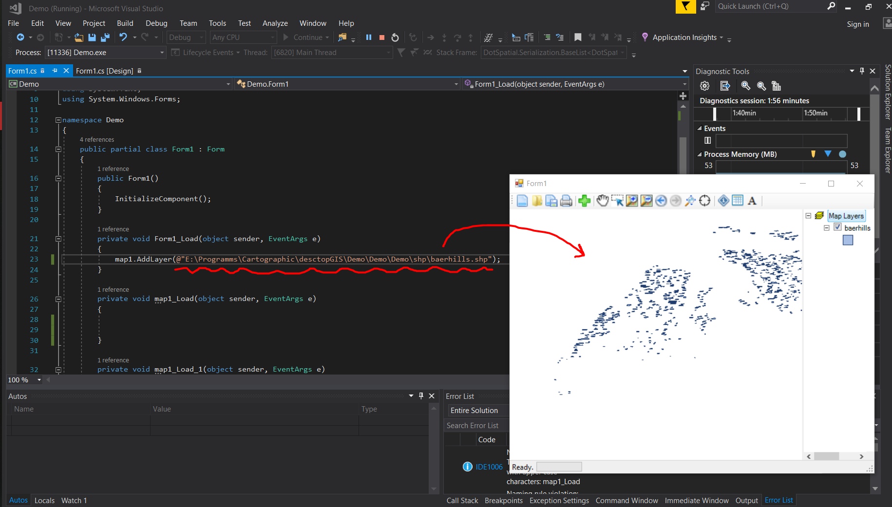892x507 pixels.
Task: Click the green Add Layer plus icon
Action: coord(584,201)
